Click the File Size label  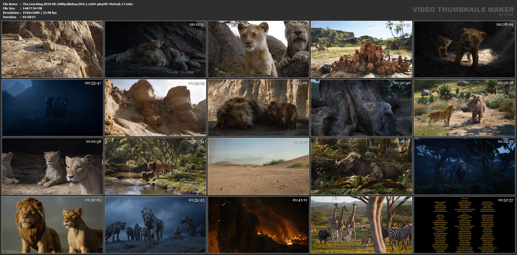9,8
